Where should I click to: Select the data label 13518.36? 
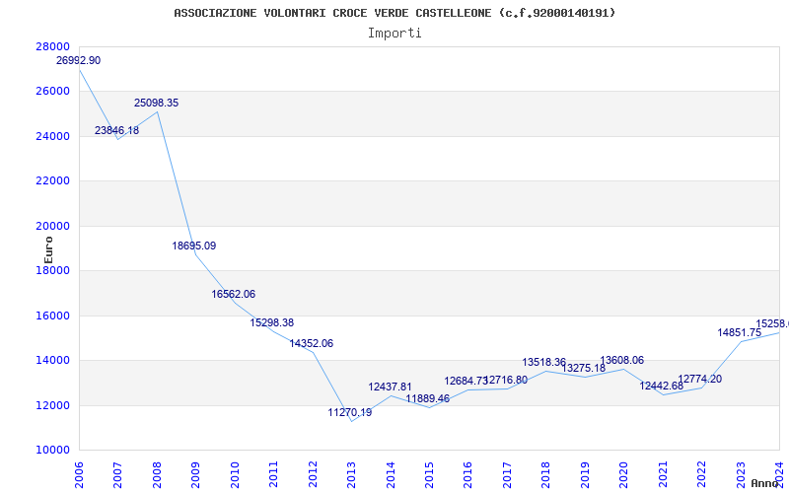544,362
